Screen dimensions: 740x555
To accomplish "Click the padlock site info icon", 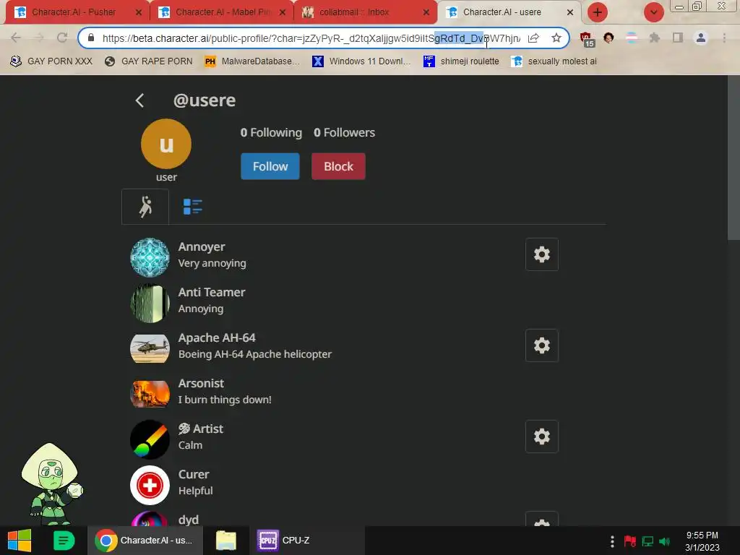I will [x=91, y=38].
